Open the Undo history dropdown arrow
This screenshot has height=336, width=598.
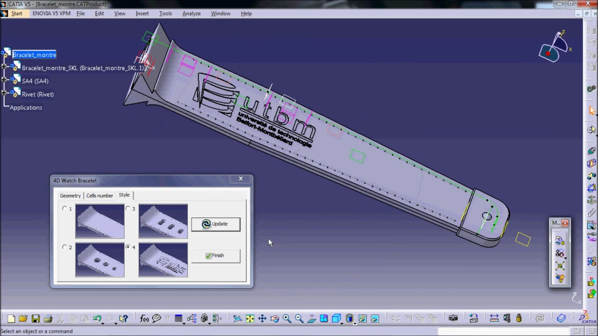point(102,323)
